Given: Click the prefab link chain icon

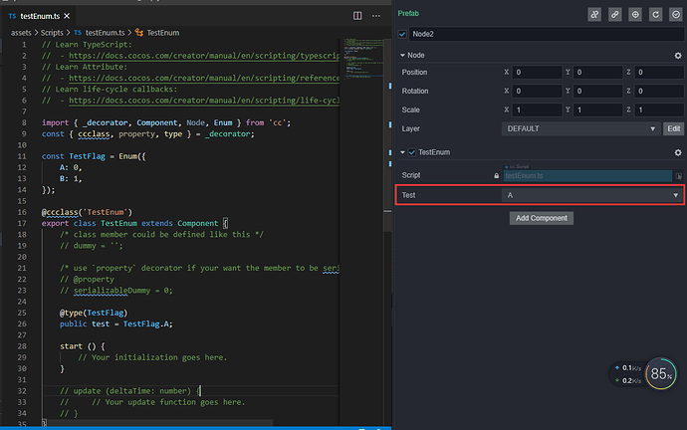Looking at the screenshot, I should (x=614, y=15).
